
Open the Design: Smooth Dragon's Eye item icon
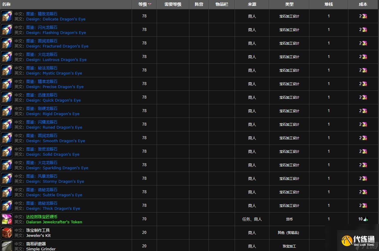(x=7, y=138)
